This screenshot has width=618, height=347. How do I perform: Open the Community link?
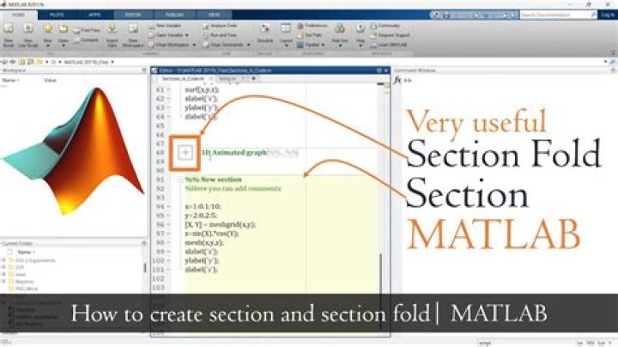coord(385,26)
